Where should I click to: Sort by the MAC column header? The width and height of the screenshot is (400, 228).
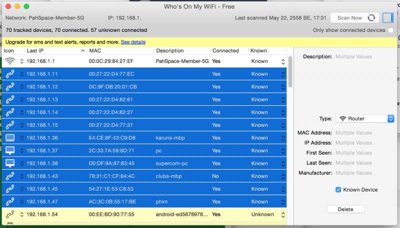coord(120,51)
